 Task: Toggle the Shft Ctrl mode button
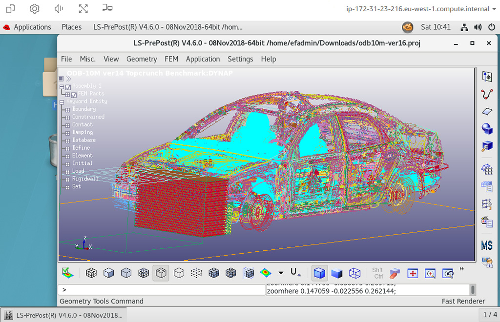tap(377, 273)
